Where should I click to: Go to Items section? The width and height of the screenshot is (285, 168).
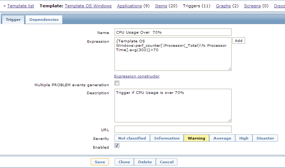click(161, 6)
